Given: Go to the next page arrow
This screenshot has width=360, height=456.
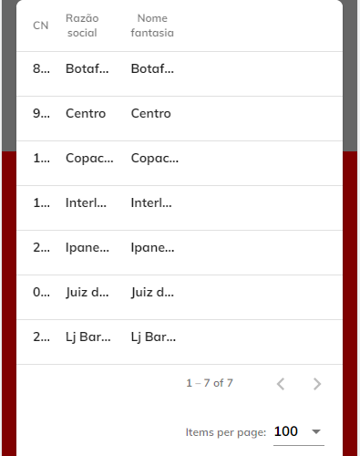Looking at the screenshot, I should (317, 384).
